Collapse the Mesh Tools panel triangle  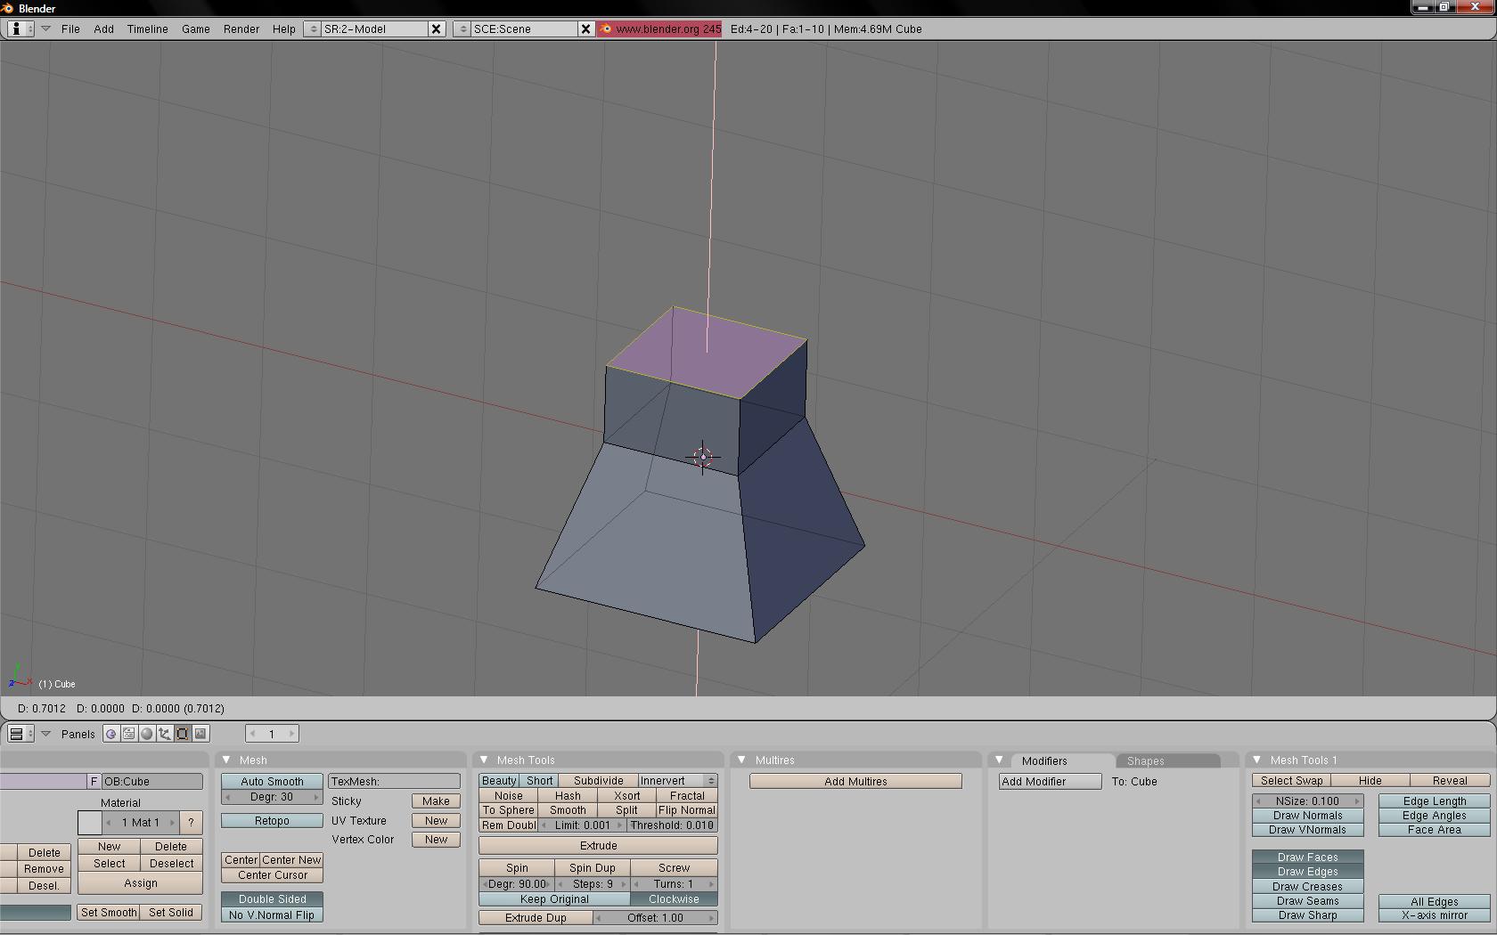click(484, 760)
